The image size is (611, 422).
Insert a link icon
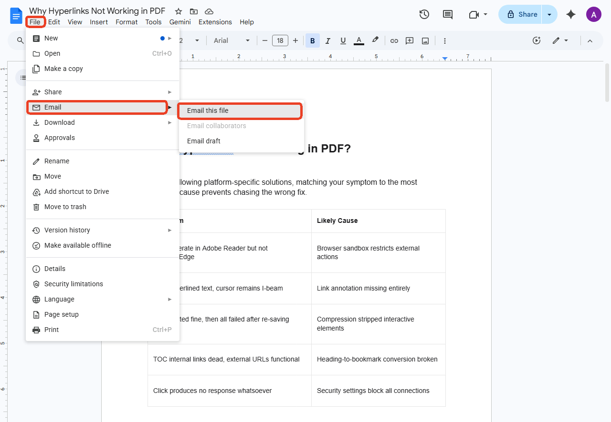[x=394, y=40]
